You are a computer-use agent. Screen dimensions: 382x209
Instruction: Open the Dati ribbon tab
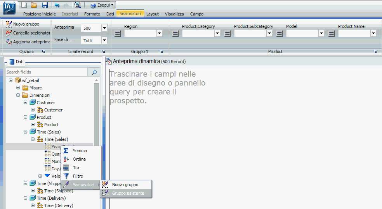click(x=110, y=14)
